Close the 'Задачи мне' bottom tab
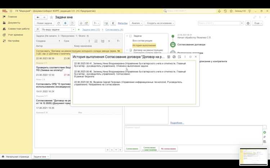The image size is (270, 168). tap(48, 157)
